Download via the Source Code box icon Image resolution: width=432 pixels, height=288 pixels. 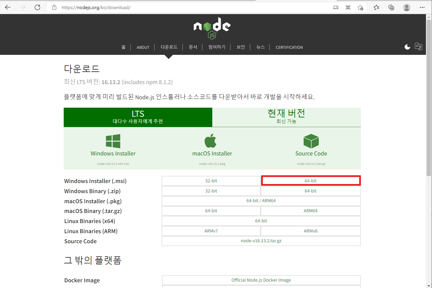tap(311, 141)
